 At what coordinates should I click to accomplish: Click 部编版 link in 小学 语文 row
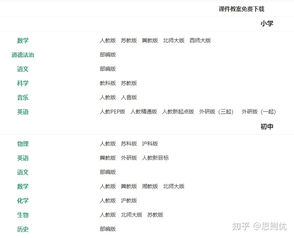pyautogui.click(x=108, y=69)
